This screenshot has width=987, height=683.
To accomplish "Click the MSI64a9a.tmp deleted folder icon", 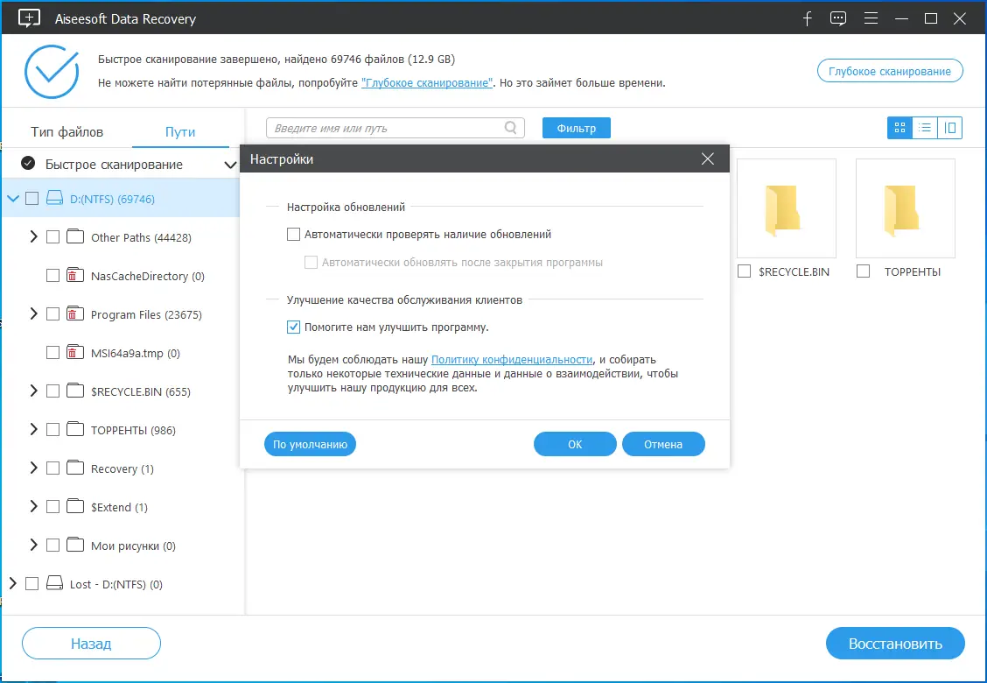I will pyautogui.click(x=75, y=352).
